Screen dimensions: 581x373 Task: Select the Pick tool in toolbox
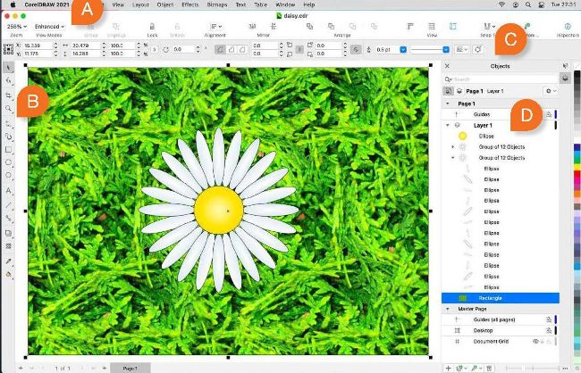click(9, 68)
